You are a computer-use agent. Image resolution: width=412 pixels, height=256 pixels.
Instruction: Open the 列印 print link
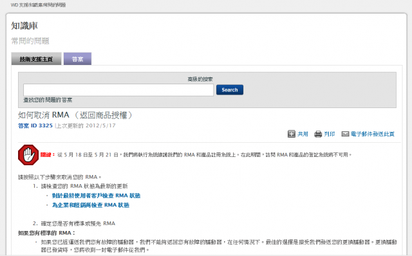(x=329, y=134)
